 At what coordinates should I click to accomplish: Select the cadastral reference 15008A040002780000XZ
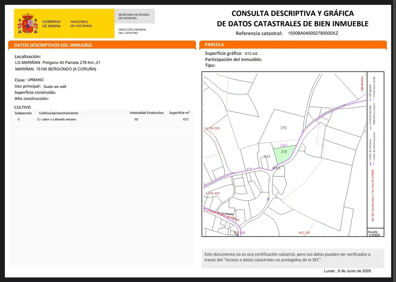313,33
